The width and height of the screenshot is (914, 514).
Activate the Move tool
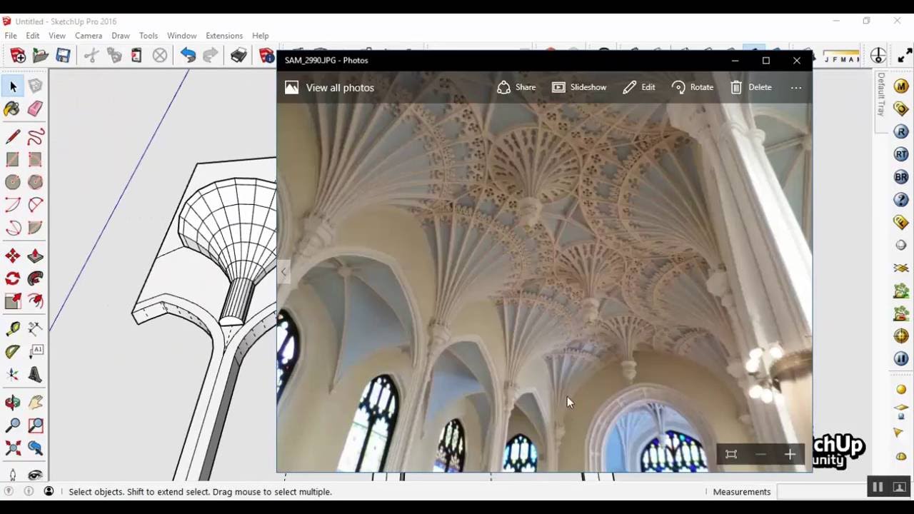(13, 256)
